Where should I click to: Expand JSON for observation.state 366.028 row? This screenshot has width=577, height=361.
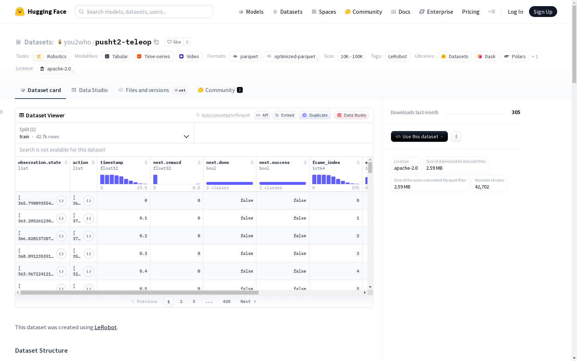(61, 236)
